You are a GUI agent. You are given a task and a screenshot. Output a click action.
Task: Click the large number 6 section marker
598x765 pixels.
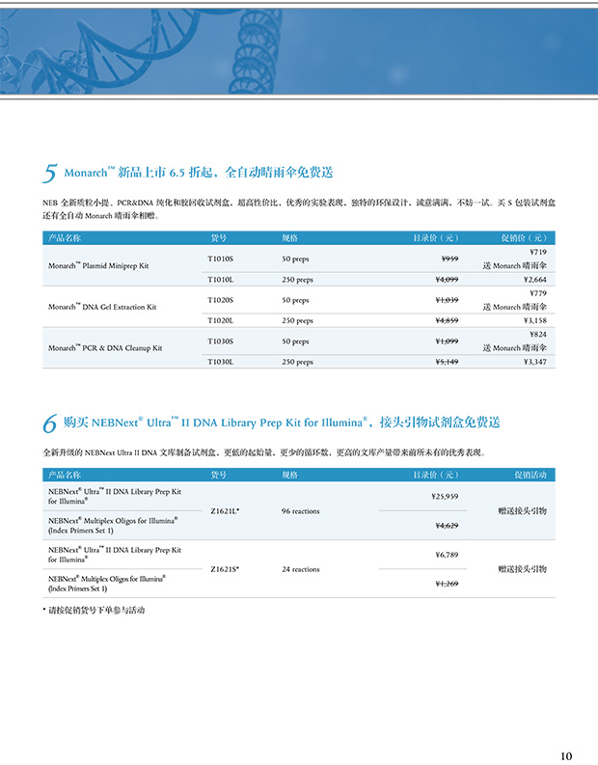point(50,424)
